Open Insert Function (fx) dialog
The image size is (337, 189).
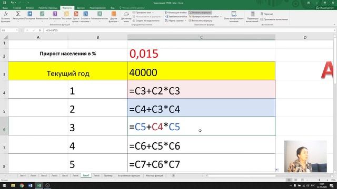point(6,17)
